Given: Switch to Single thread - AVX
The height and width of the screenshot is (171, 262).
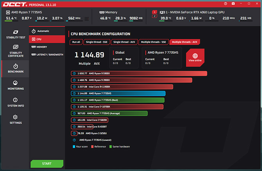Looking at the screenshot, I should coord(124,42).
